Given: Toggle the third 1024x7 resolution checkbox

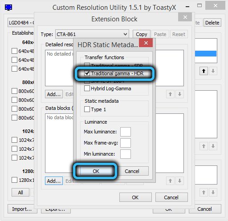Looking at the screenshot, I should [14, 158].
